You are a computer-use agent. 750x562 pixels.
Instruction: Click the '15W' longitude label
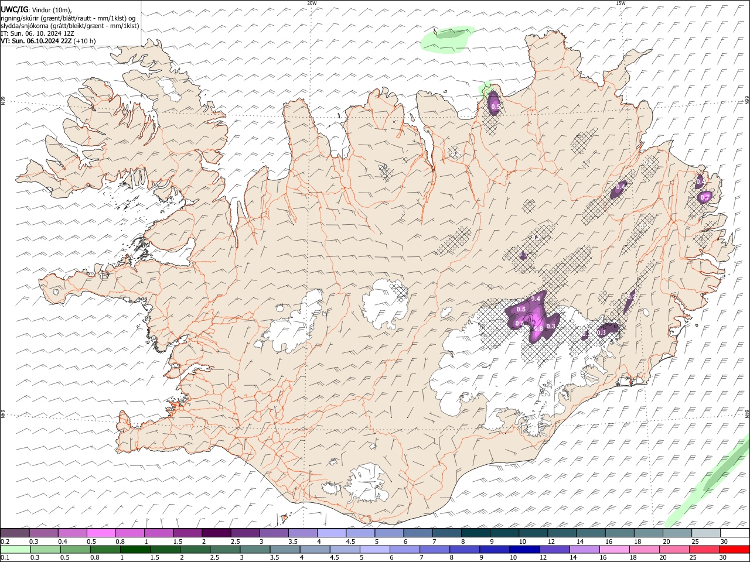621,3
